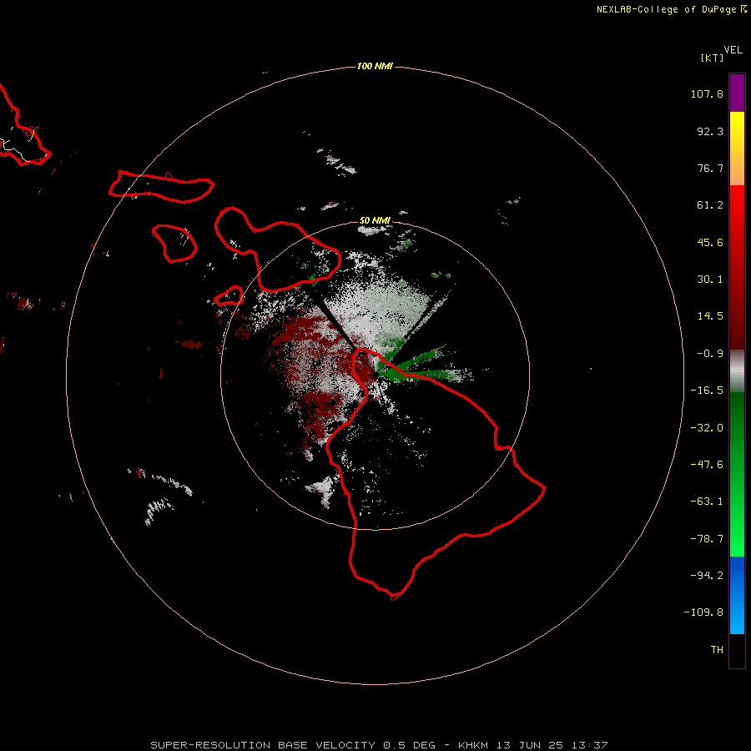
Task: Click the 100 NMI range ring label
Action: point(375,66)
